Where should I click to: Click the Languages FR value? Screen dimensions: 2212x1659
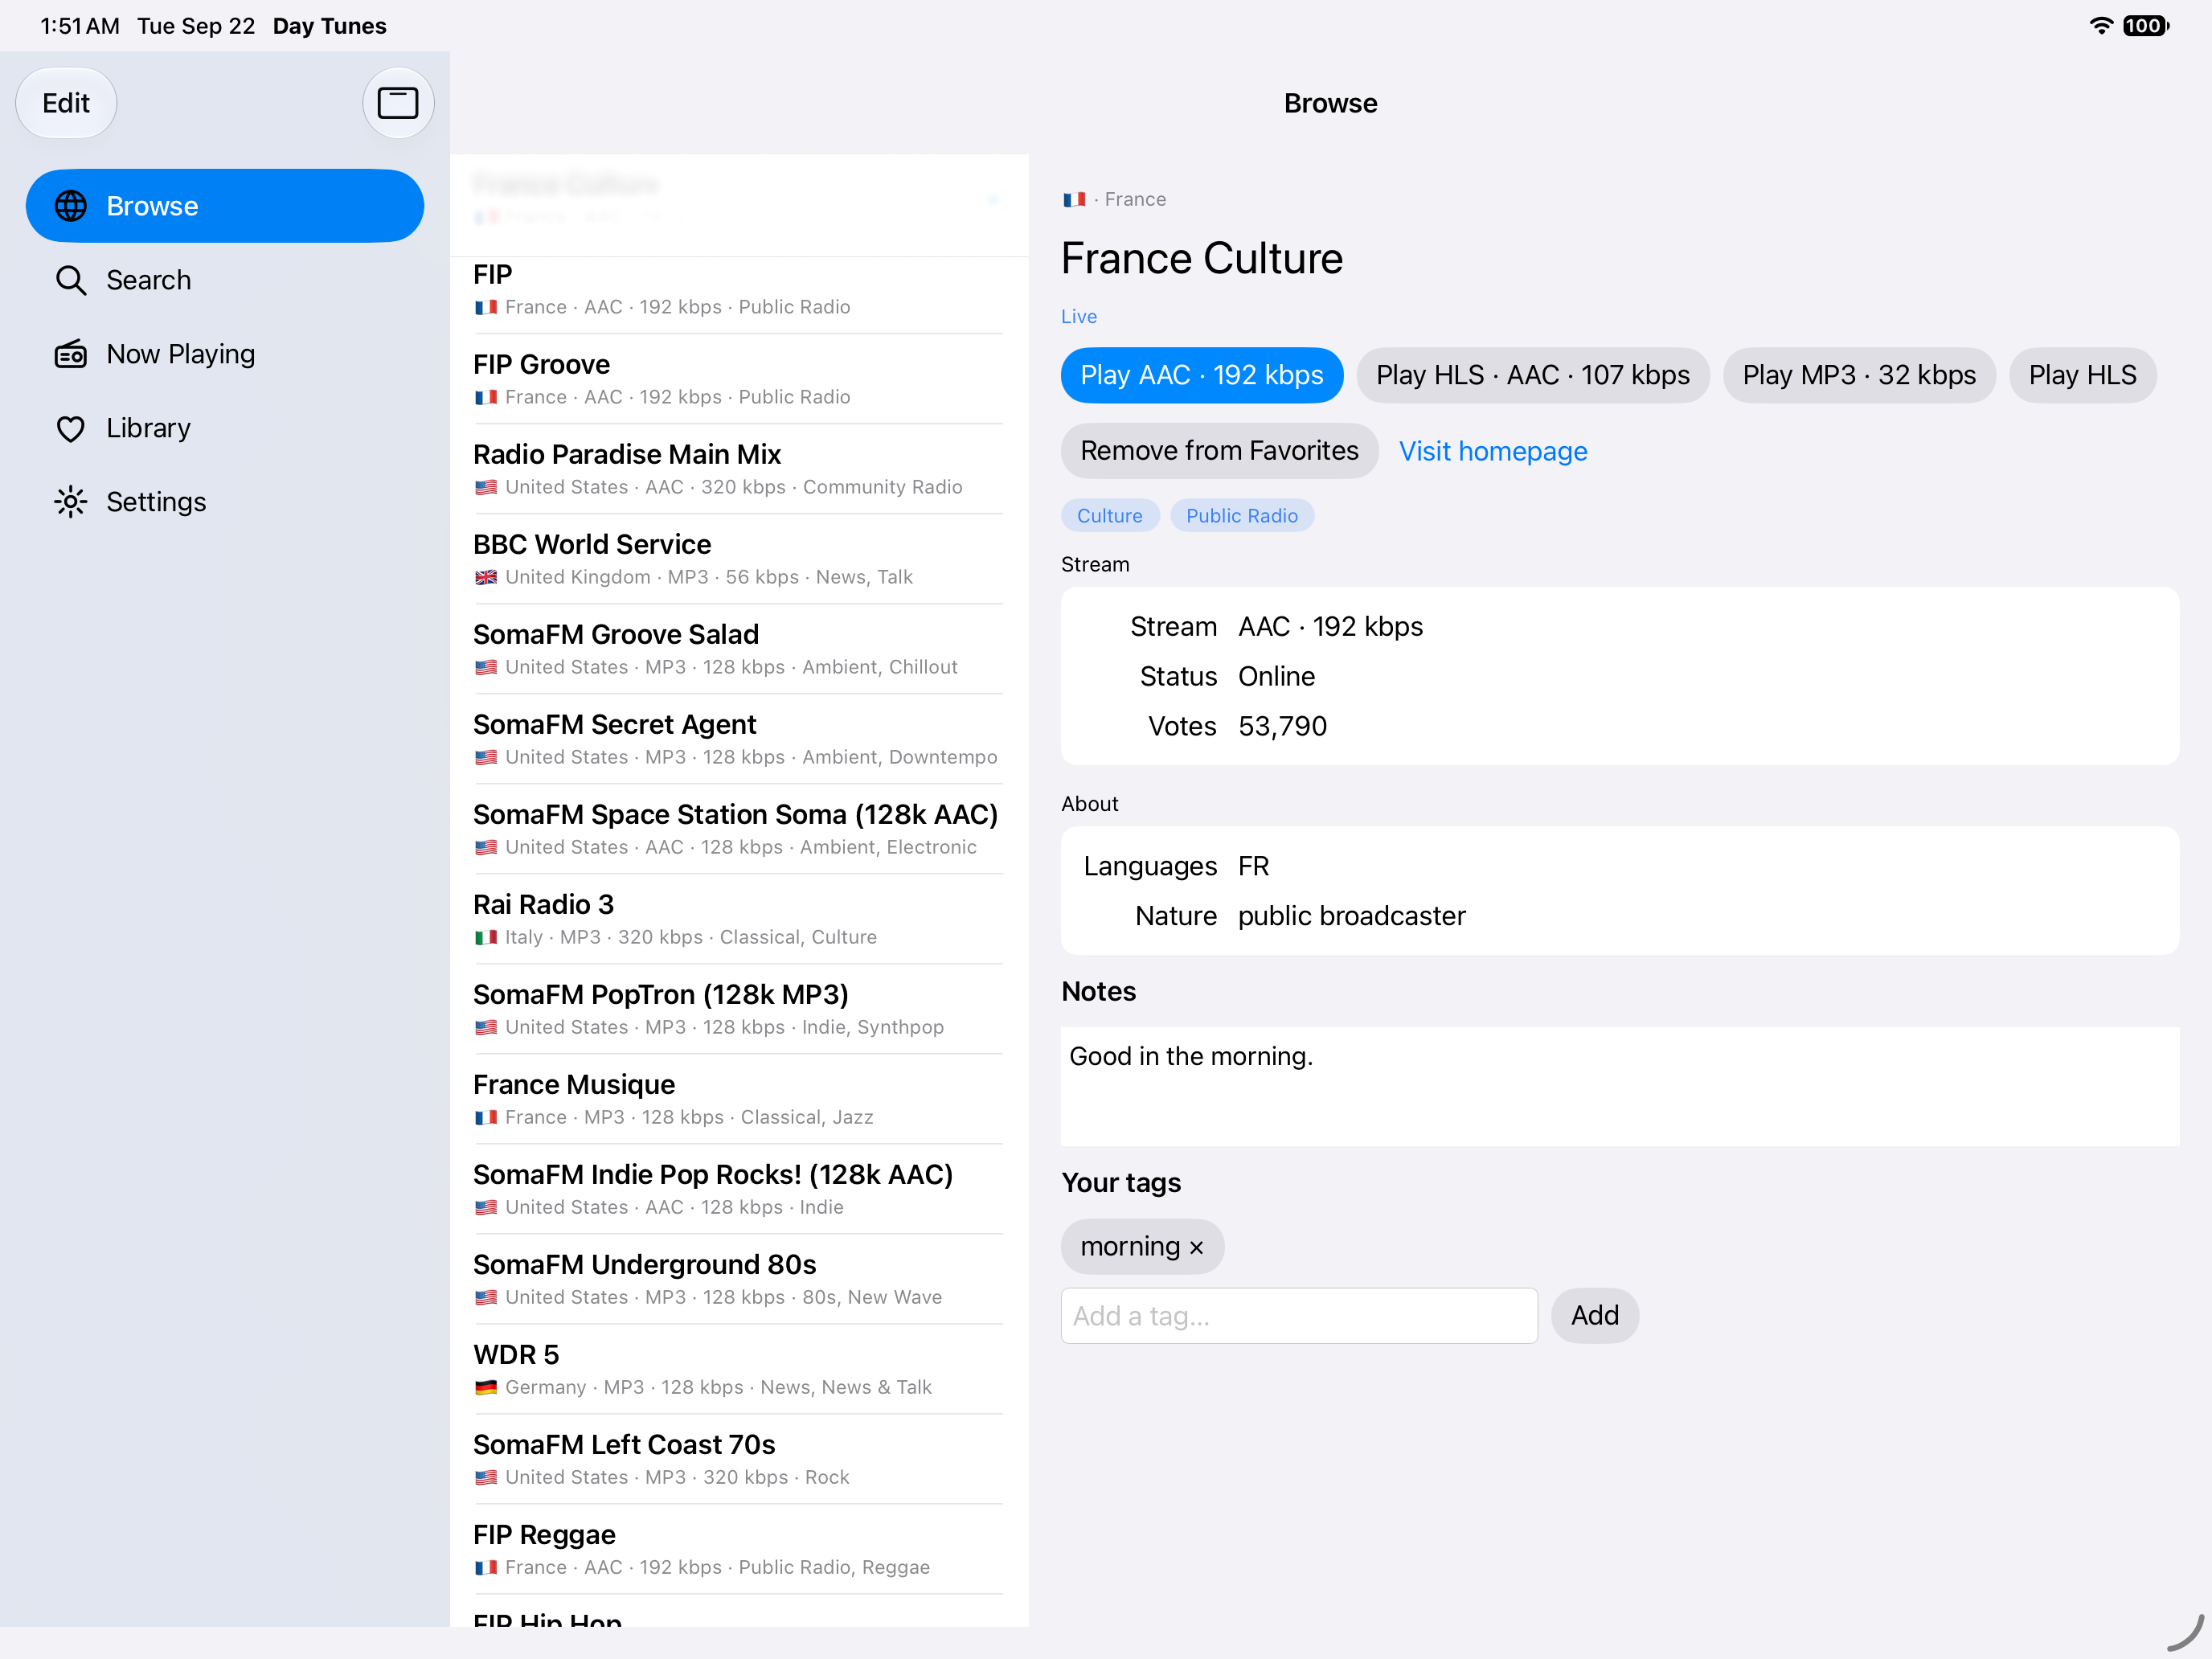1253,866
